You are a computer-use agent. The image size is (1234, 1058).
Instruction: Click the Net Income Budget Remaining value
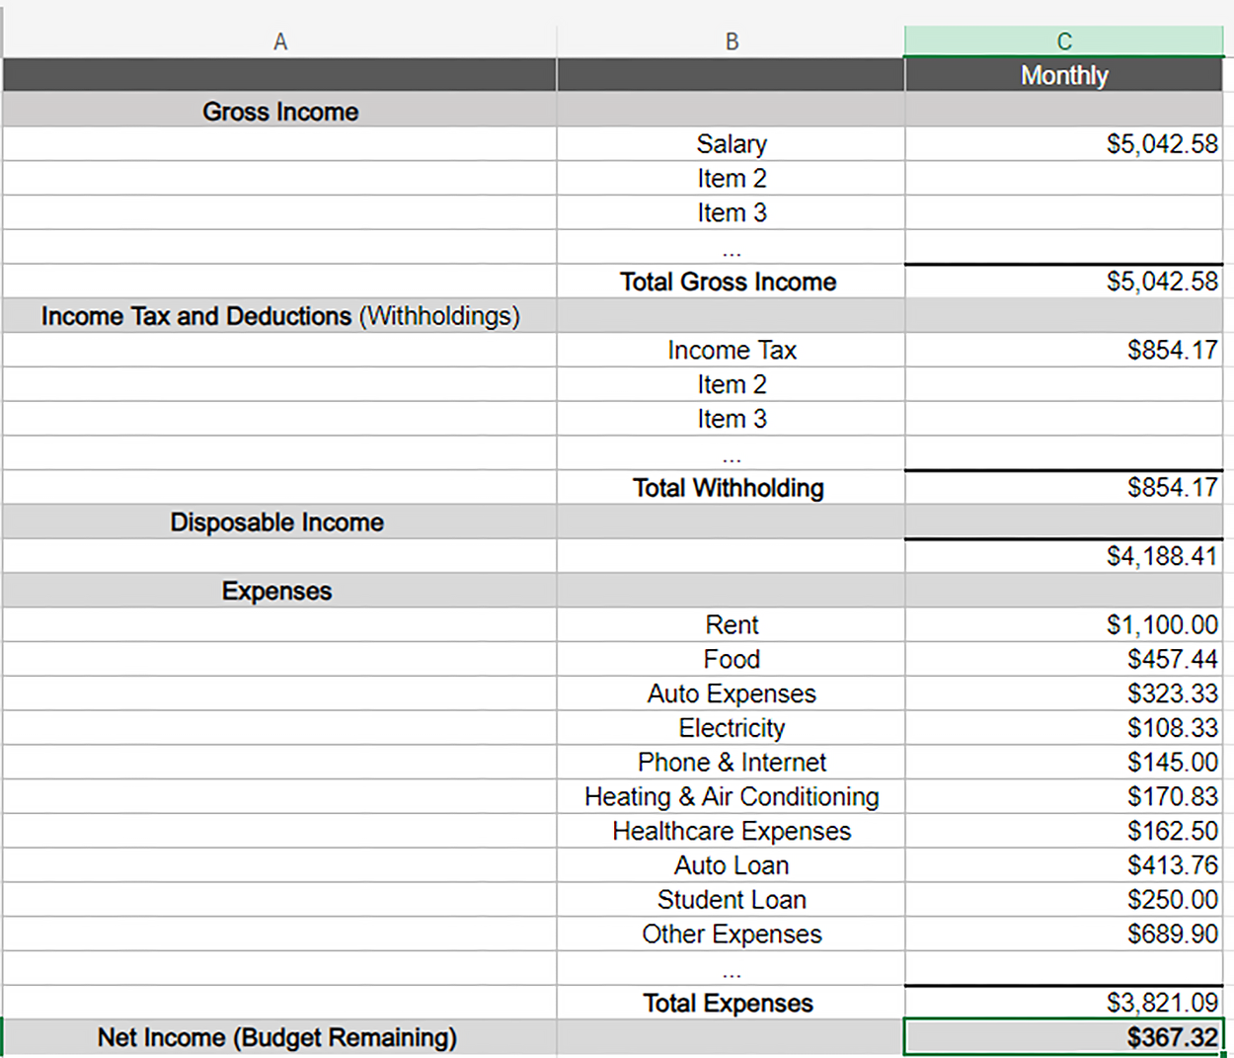click(1063, 1037)
